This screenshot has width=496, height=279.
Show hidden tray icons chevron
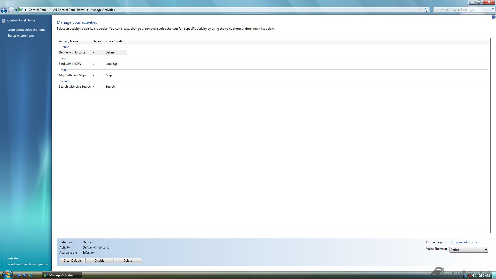pyautogui.click(x=460, y=276)
